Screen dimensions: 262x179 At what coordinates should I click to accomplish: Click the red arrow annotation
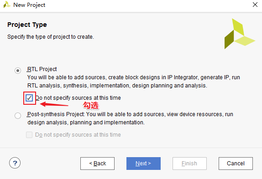54,104
